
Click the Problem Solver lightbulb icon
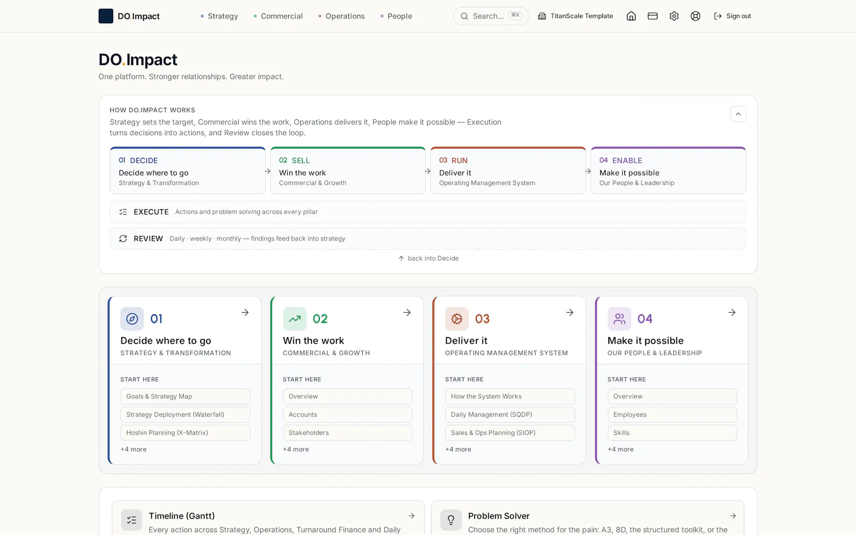click(451, 520)
